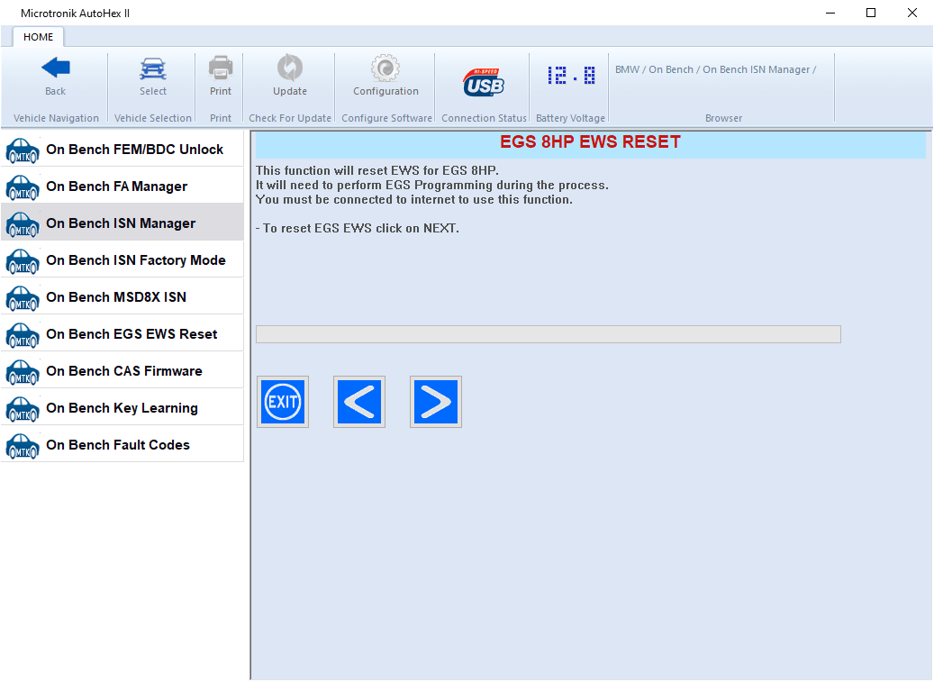Select On Bench ISN Manager
934x682 pixels.
(x=122, y=223)
